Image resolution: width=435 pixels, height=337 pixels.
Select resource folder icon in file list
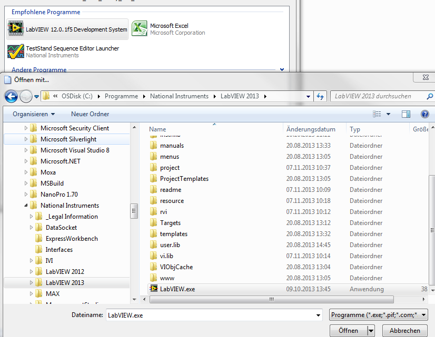[153, 200]
